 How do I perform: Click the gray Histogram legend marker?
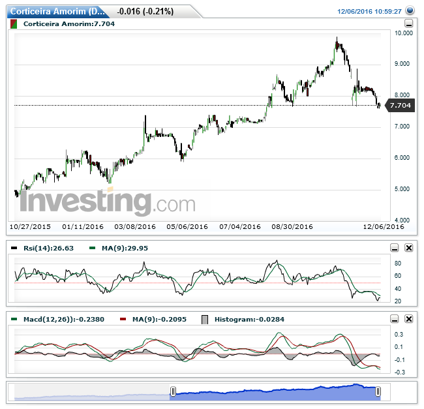pos(205,320)
